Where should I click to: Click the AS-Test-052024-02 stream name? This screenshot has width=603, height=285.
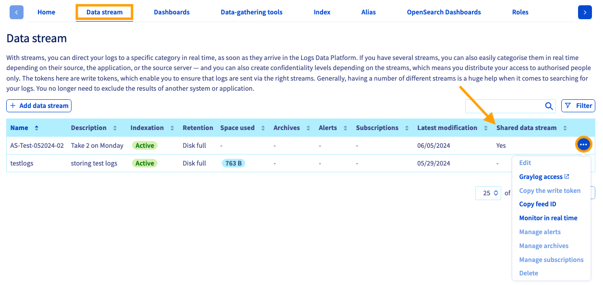pos(37,145)
